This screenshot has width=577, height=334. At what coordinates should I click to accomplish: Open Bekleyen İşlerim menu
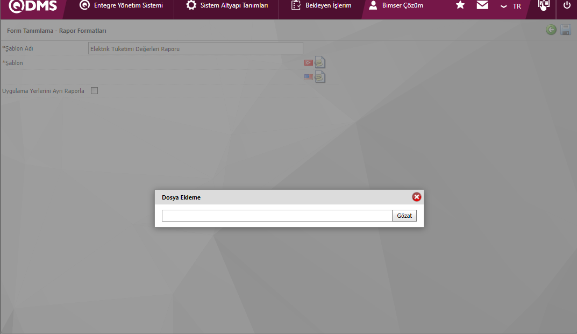click(321, 5)
